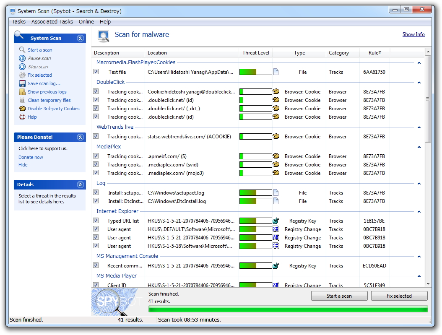
Task: Click the Disable 3rd-party Cookies cookie icon
Action: click(22, 109)
